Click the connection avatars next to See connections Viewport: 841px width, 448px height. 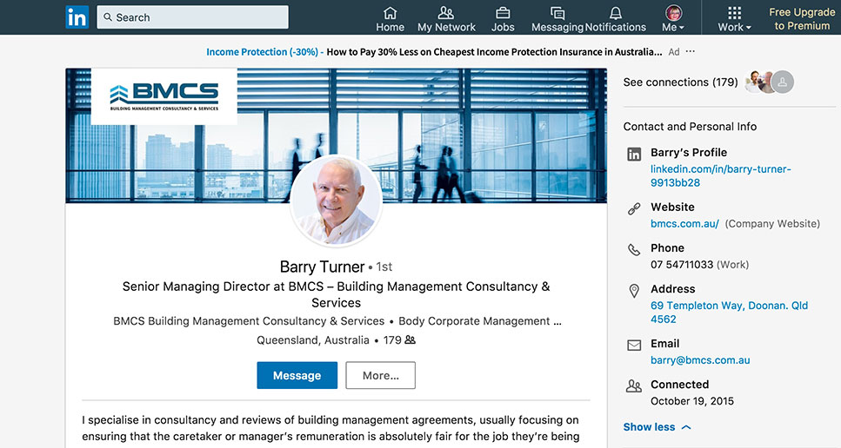[x=769, y=82]
